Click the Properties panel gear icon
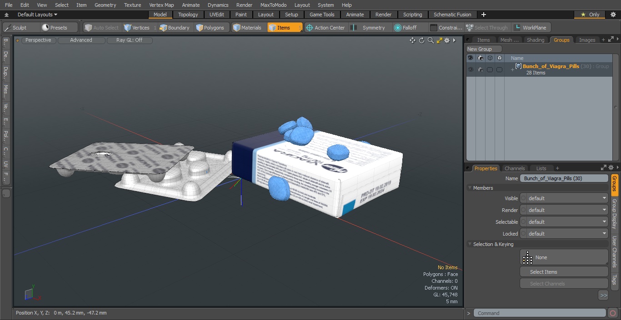 611,168
